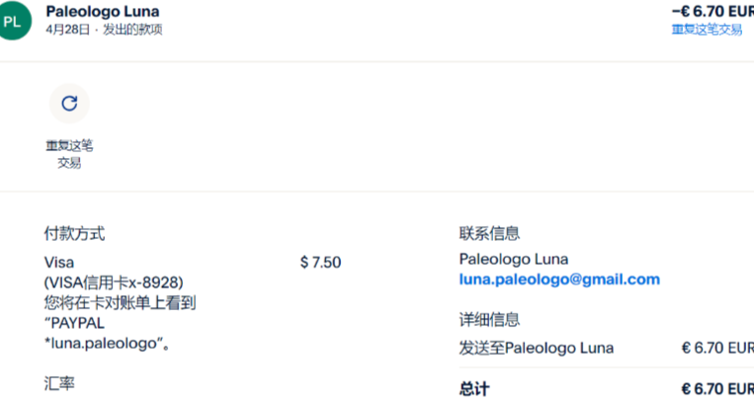Screen dimensions: 754x401
Task: Click the green PL avatar icon
Action: point(14,20)
